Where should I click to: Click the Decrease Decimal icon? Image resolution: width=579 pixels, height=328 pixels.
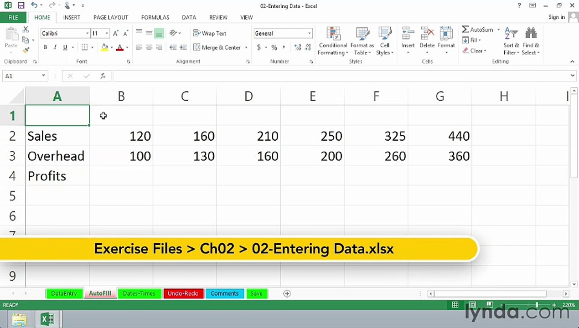tap(308, 47)
